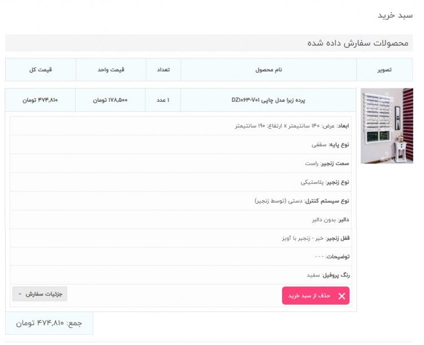
Task: Click the X icon on the remove button
Action: click(x=342, y=296)
